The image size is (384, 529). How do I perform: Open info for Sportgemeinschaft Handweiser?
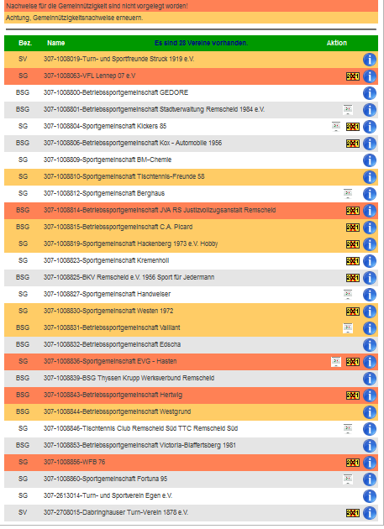pos(370,295)
